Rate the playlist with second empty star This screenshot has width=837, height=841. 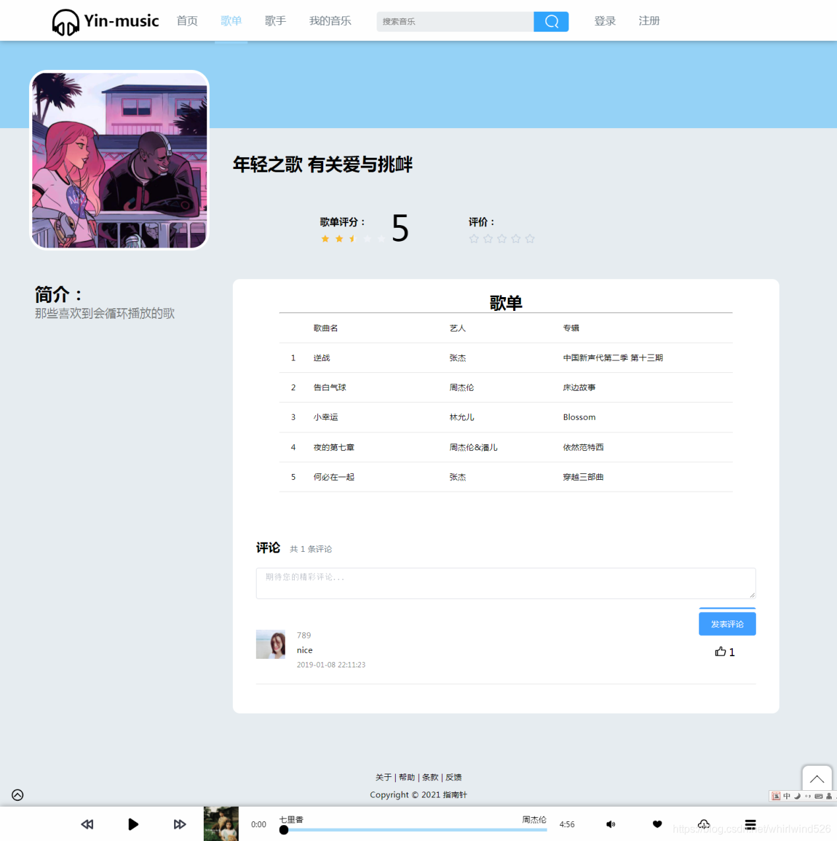488,238
